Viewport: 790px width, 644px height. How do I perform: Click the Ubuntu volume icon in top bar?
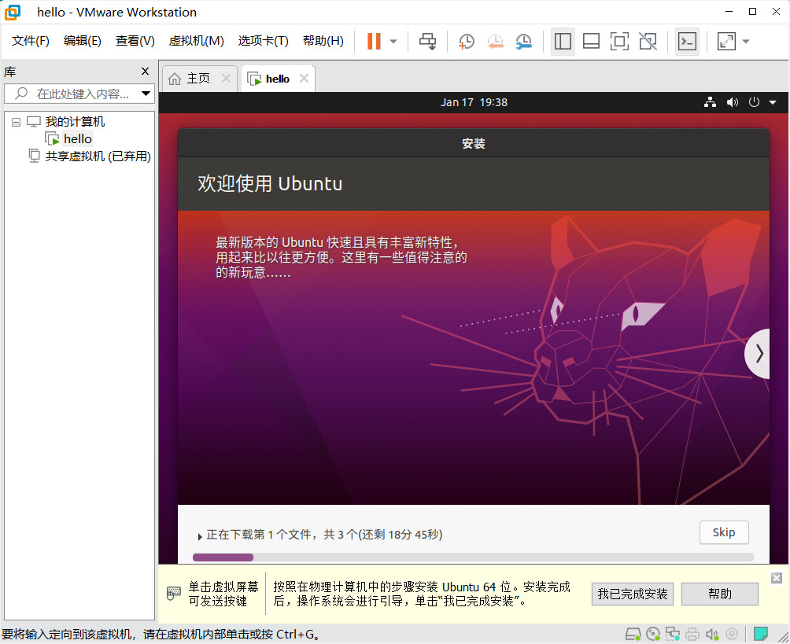click(x=732, y=102)
